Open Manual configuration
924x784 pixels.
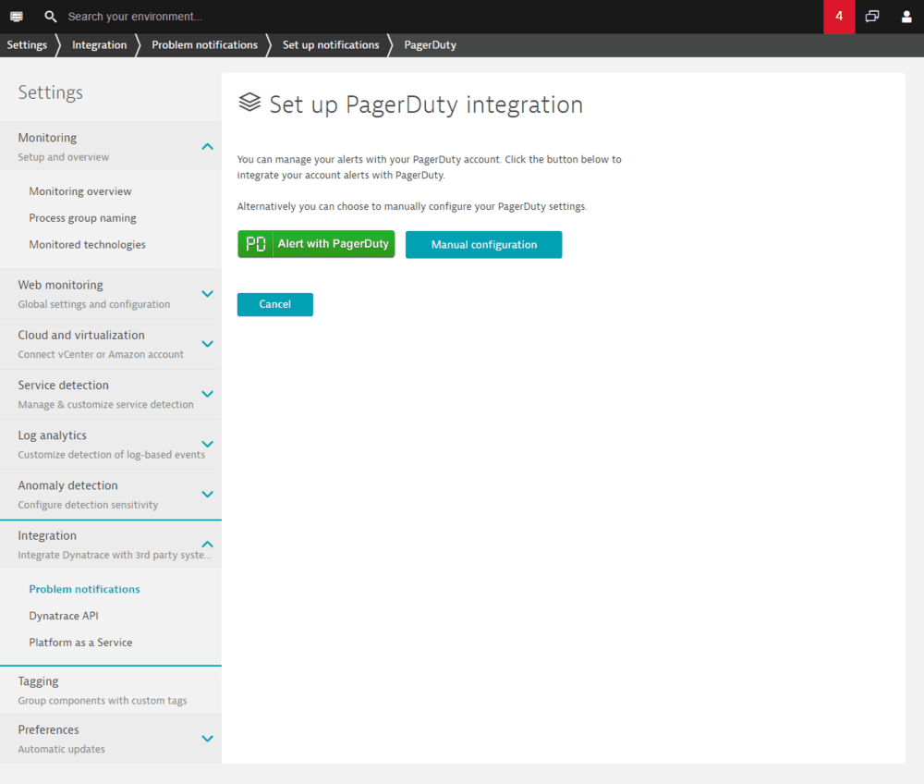point(483,244)
